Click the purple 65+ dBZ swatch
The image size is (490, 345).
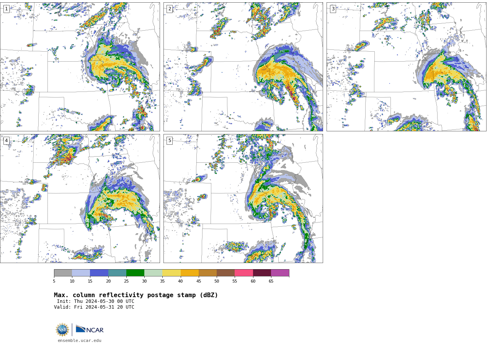point(280,273)
